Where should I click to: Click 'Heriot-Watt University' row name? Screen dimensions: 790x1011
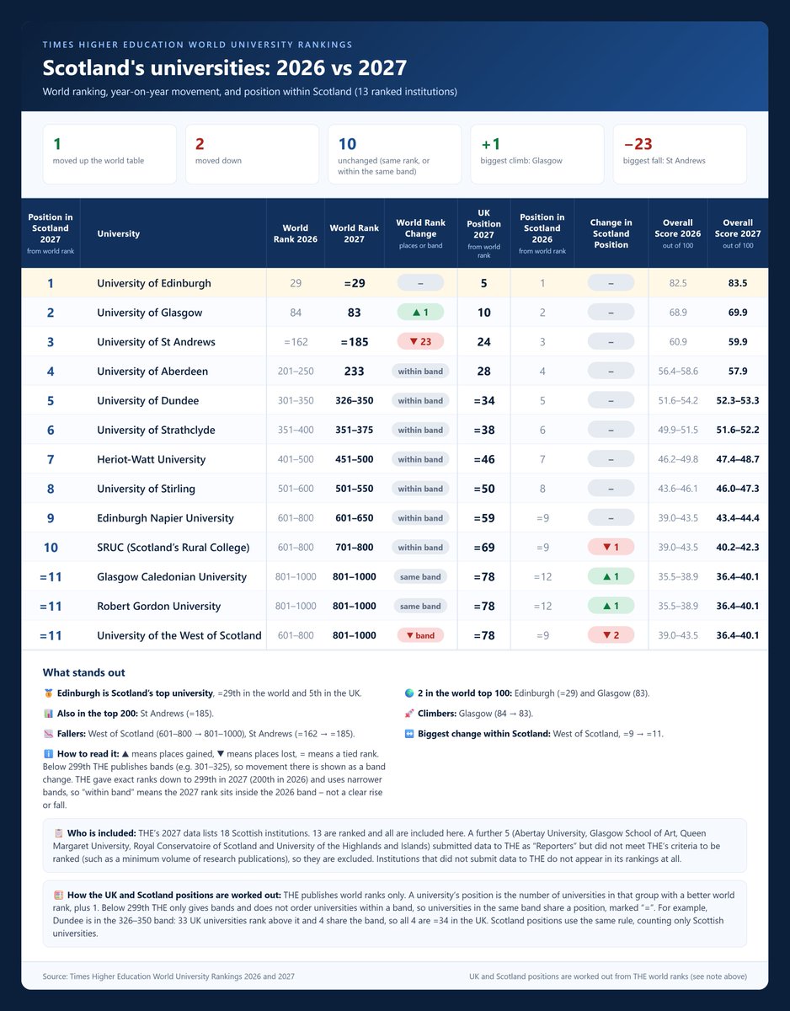(x=151, y=460)
